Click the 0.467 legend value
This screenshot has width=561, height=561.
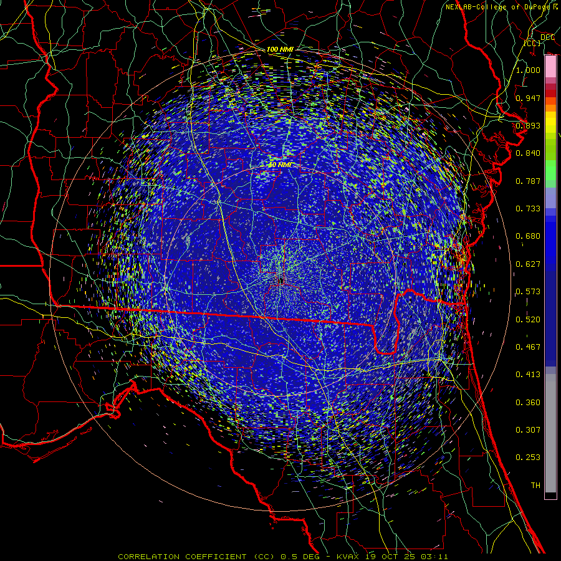click(x=528, y=347)
